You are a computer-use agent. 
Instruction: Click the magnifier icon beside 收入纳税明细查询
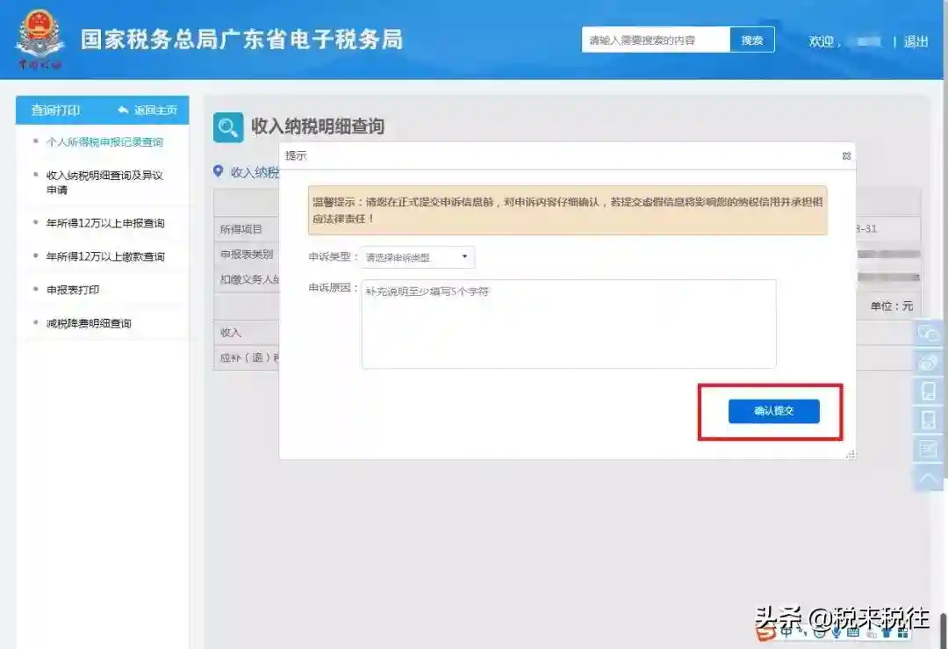[x=228, y=127]
